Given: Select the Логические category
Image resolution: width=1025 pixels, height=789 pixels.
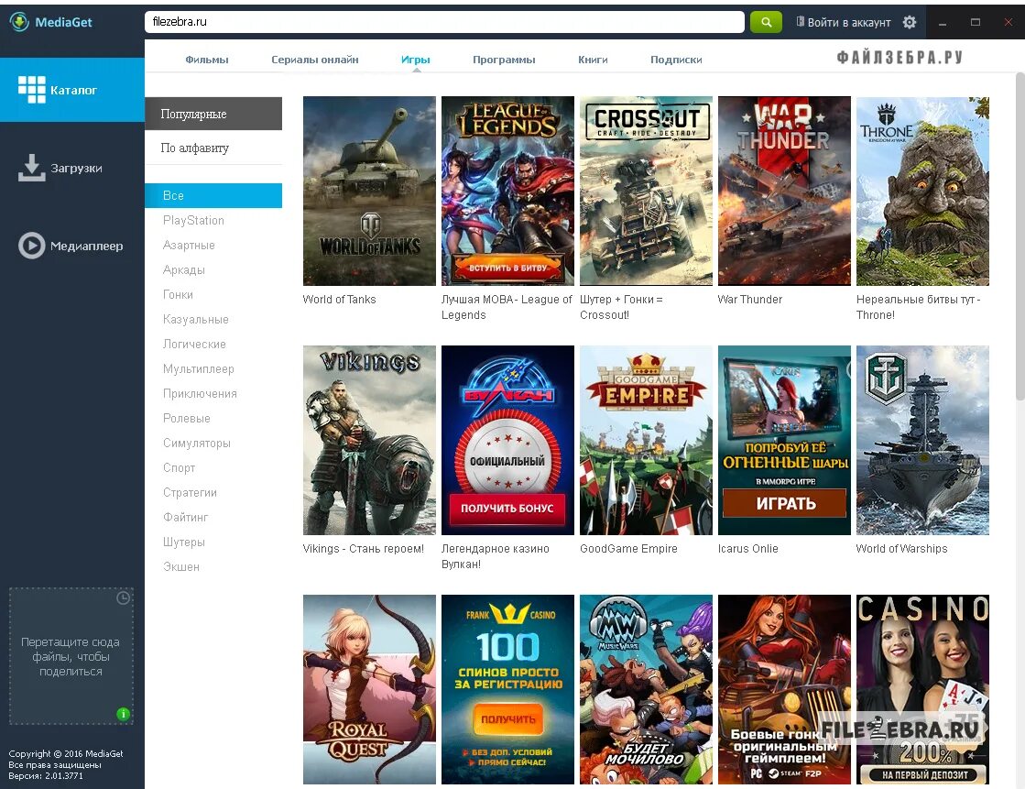Looking at the screenshot, I should [194, 345].
